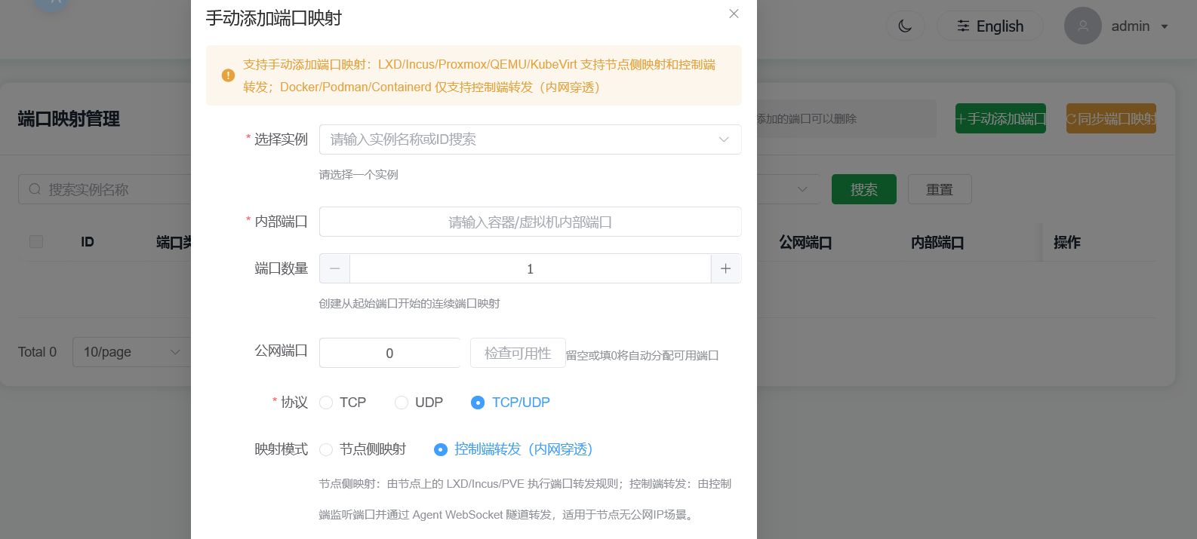Click the 端口数量 value field
The height and width of the screenshot is (539, 1197).
pos(530,268)
